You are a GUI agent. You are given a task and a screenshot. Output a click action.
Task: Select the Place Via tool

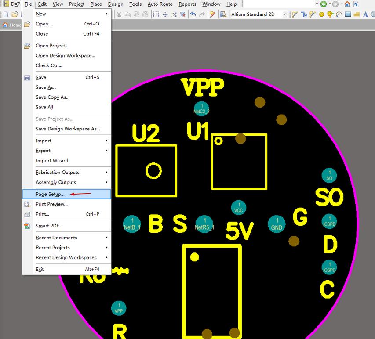330,14
